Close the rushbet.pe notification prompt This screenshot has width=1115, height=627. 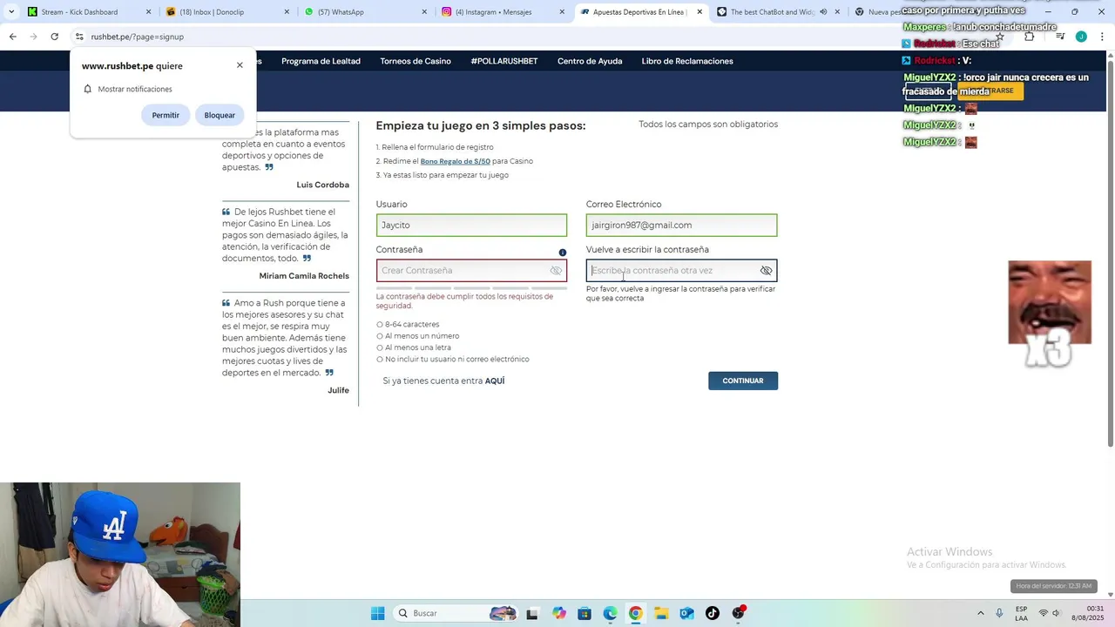point(240,65)
